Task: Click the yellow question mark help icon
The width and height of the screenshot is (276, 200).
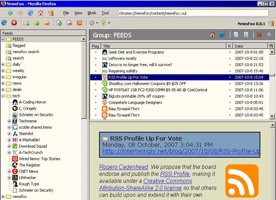Action: click(x=103, y=23)
